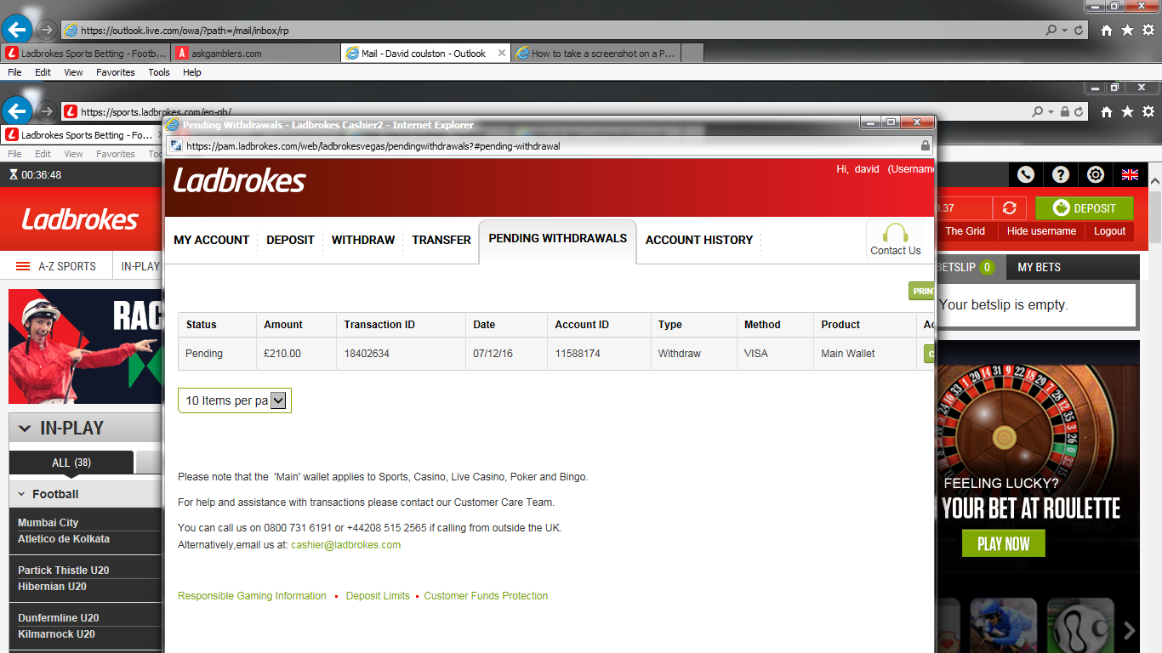This screenshot has width=1162, height=653.
Task: Open the File menu in Outlook window
Action: click(x=14, y=72)
